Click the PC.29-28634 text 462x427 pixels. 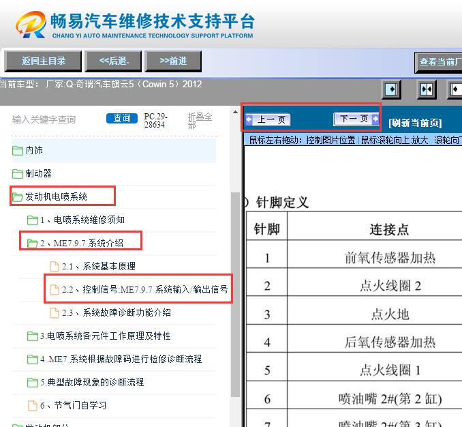click(155, 120)
